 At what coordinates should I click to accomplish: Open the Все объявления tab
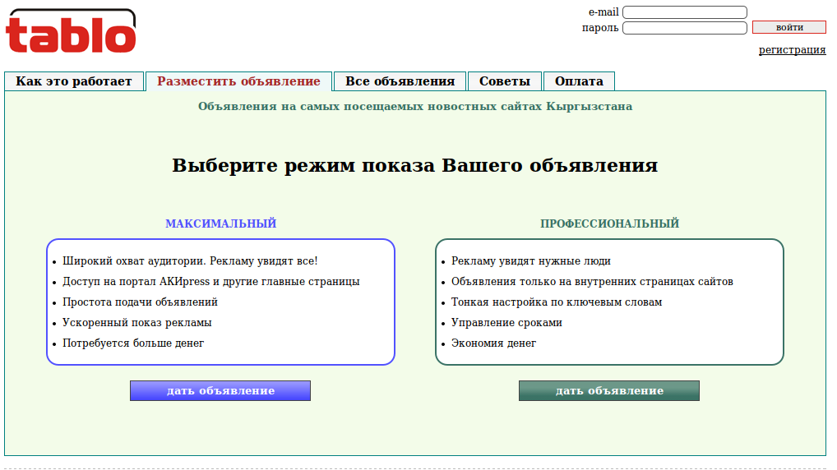(400, 81)
